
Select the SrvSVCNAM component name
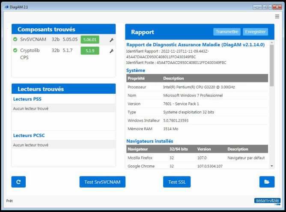coord(33,39)
